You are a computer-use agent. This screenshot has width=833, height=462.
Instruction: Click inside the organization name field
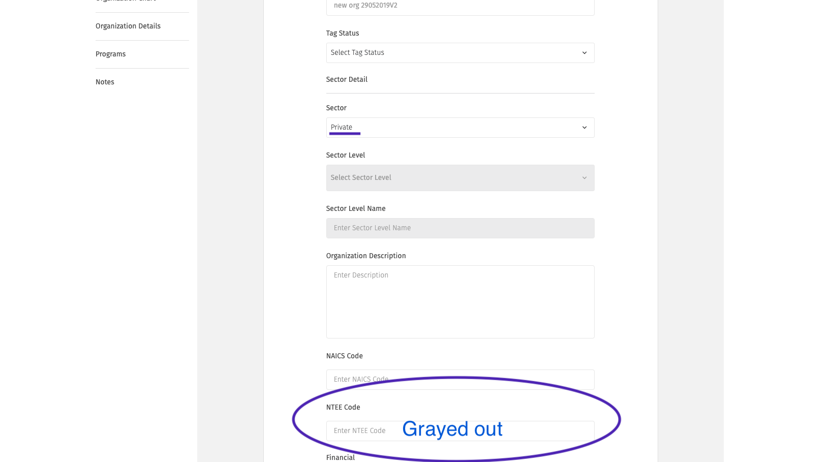point(460,6)
